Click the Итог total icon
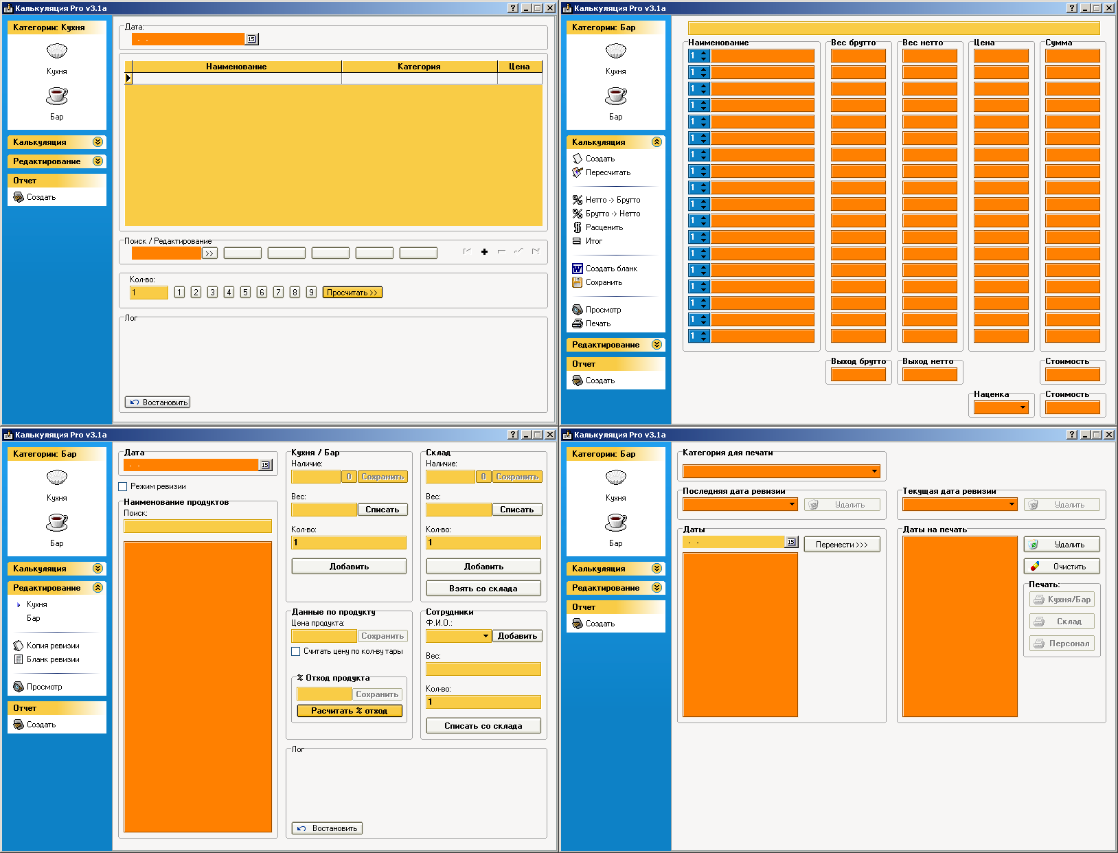The image size is (1118, 853). pyautogui.click(x=577, y=241)
